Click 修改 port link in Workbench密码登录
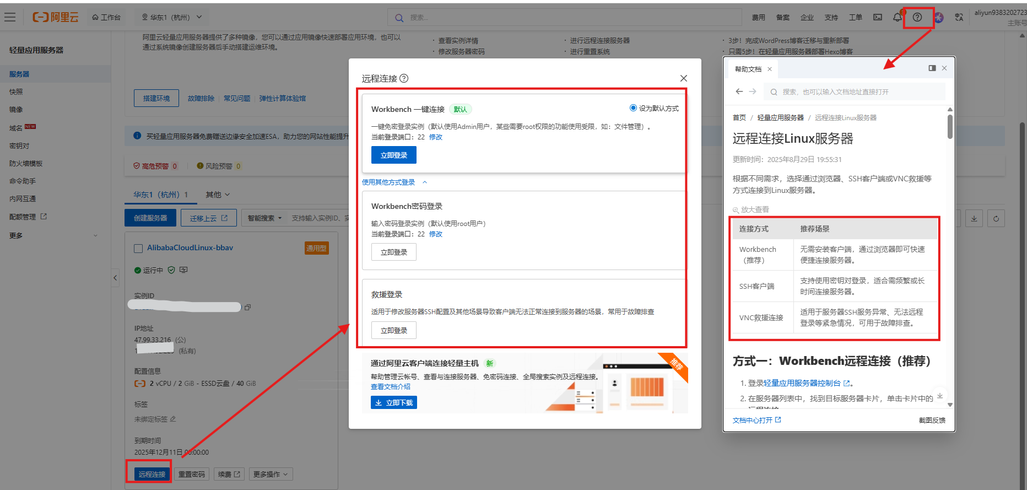1027x490 pixels. point(436,234)
